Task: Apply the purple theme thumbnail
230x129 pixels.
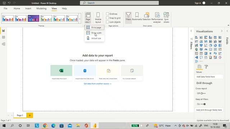Action: pos(33,18)
